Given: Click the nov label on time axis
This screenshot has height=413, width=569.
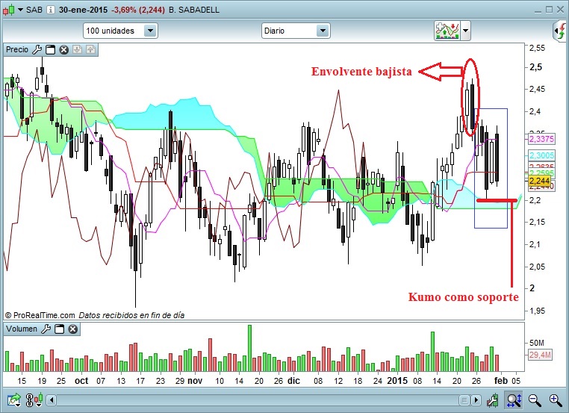Looking at the screenshot, I should pos(194,381).
